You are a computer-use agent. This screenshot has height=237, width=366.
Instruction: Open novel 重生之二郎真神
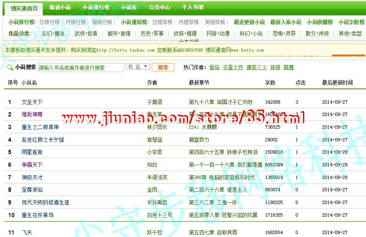(40, 127)
